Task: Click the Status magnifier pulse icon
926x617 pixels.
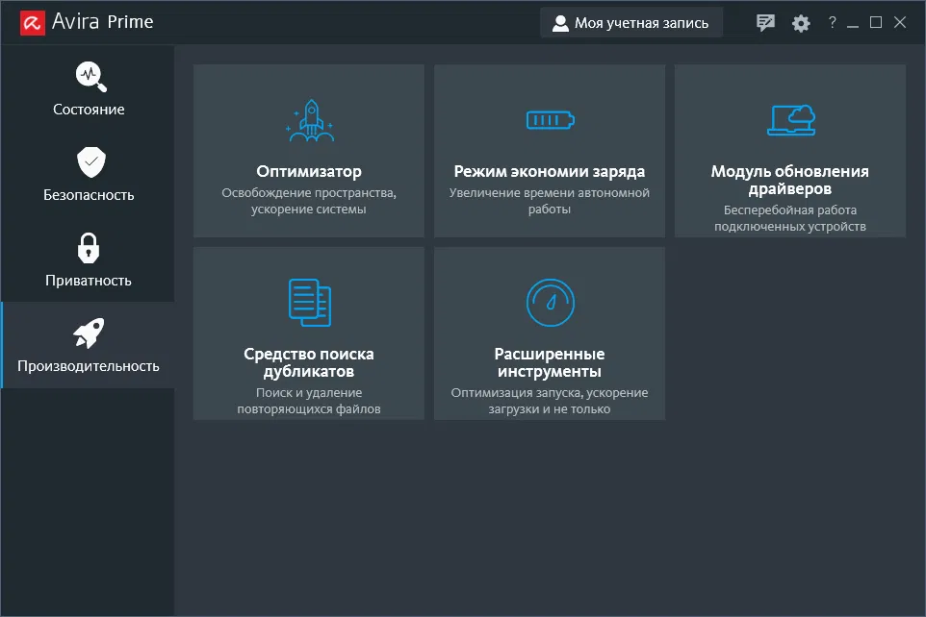Action: pyautogui.click(x=90, y=77)
